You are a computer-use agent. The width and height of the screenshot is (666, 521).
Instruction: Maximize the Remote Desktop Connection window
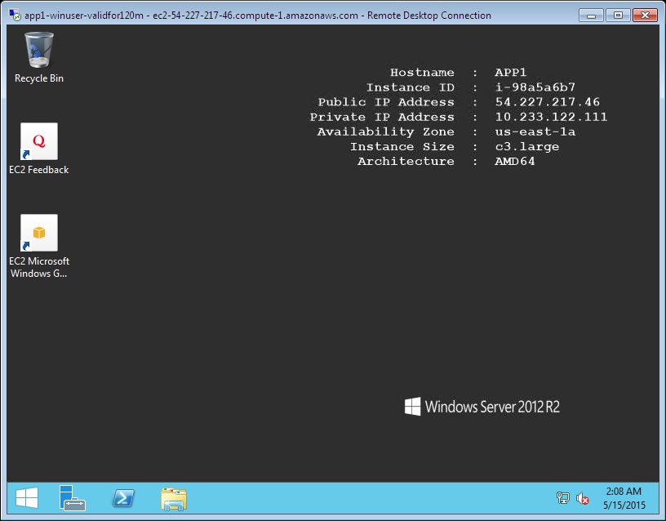click(617, 15)
